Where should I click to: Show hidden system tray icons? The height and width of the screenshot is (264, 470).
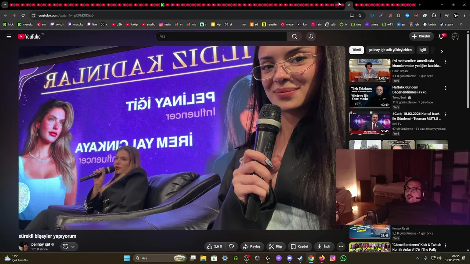click(417, 258)
